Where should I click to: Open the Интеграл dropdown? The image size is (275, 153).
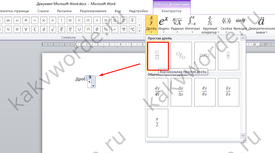192,25
